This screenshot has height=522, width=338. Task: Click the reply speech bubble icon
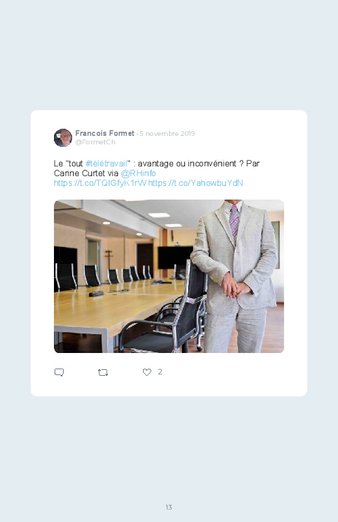click(x=59, y=372)
